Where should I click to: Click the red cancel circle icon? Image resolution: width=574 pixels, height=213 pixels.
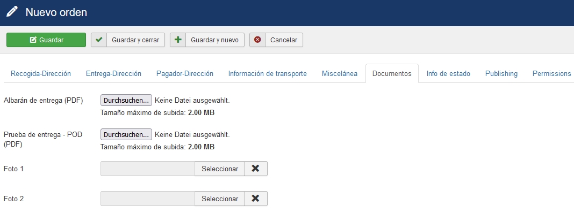[257, 40]
